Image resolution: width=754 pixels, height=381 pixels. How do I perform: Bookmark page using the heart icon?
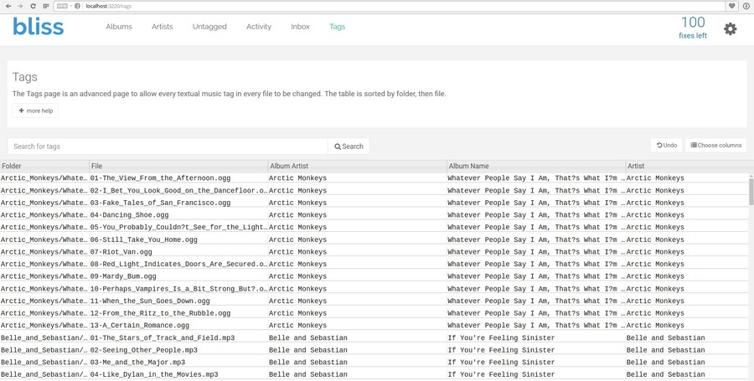click(x=732, y=6)
